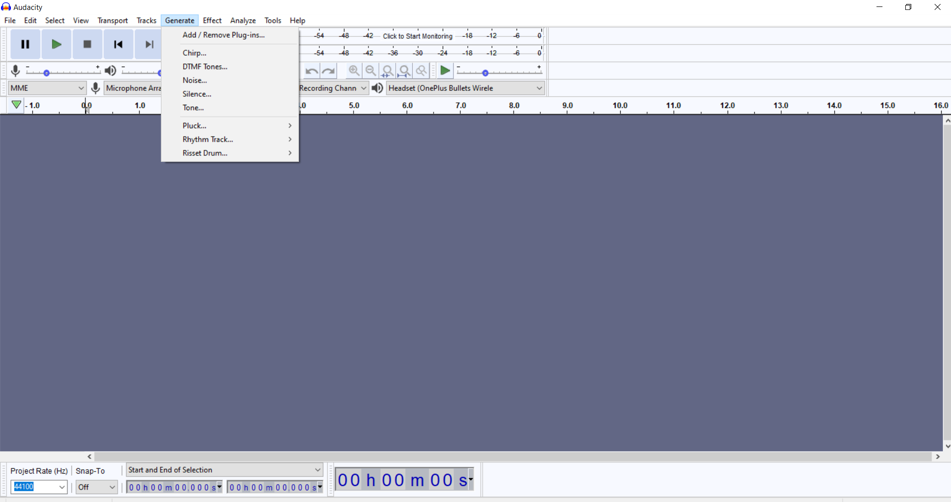Screen dimensions: 951x502
Task: Start playback with the Play button
Action: click(x=56, y=44)
